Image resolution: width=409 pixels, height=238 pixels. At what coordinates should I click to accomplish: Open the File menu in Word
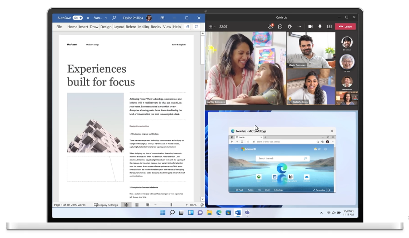[x=59, y=26]
